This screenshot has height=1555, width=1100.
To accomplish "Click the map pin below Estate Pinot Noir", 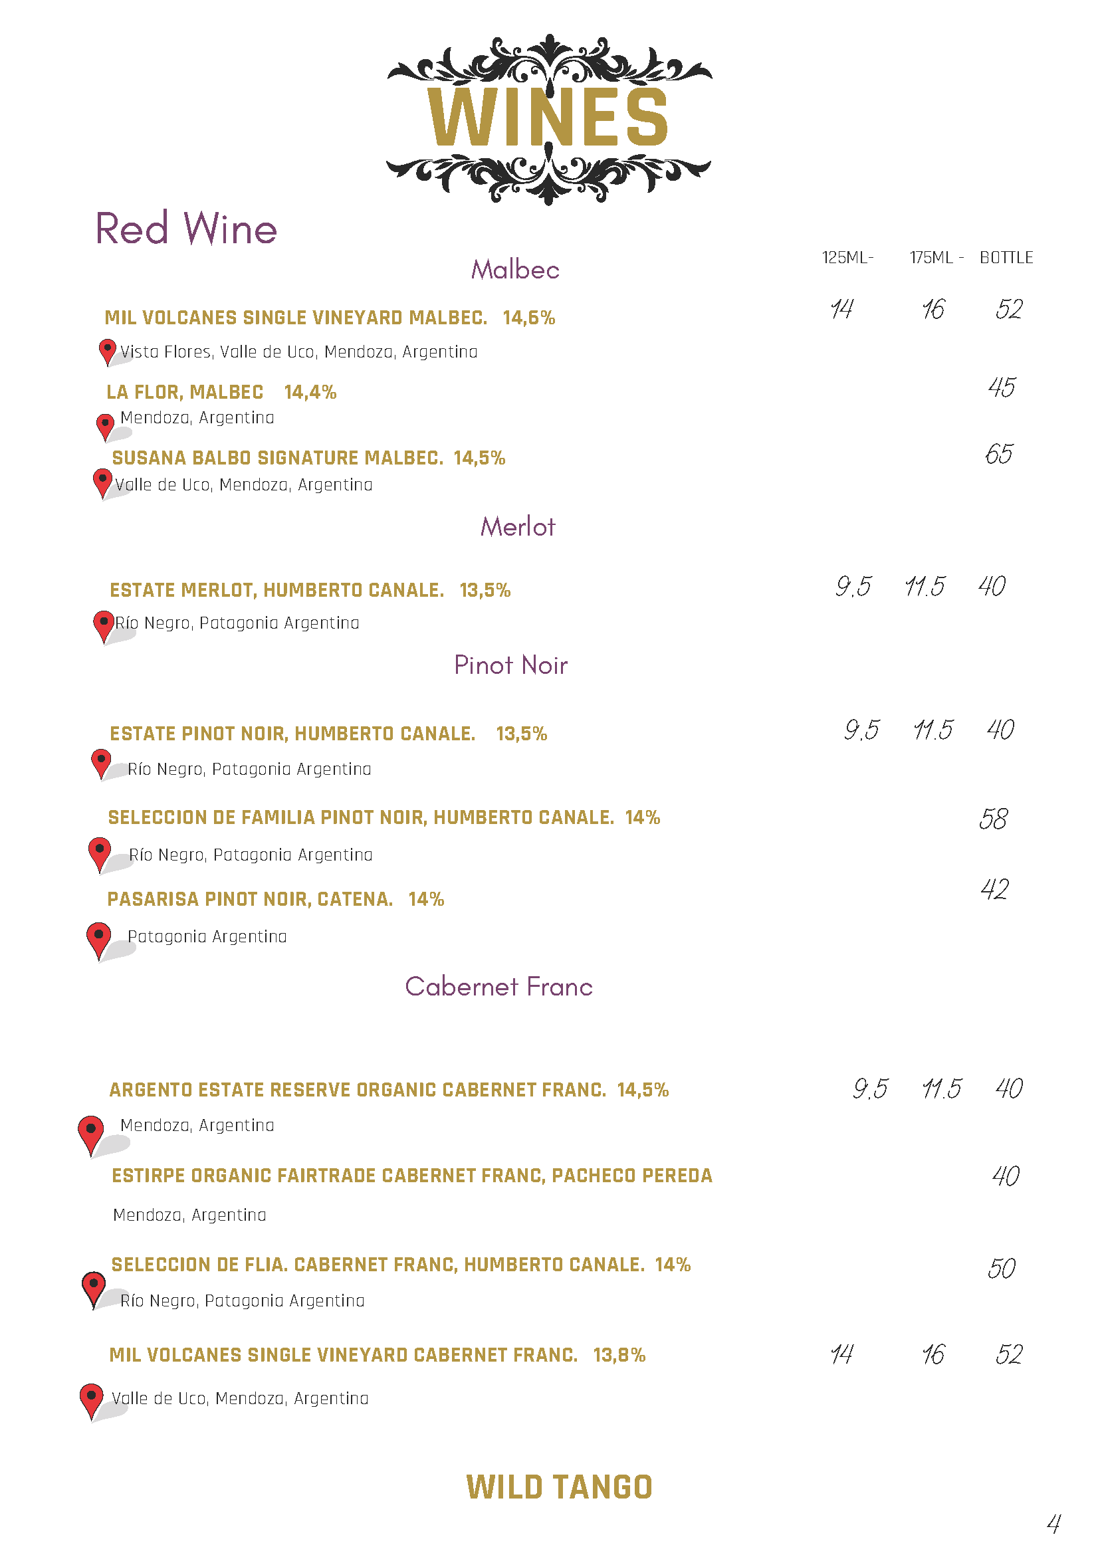I will click(101, 763).
